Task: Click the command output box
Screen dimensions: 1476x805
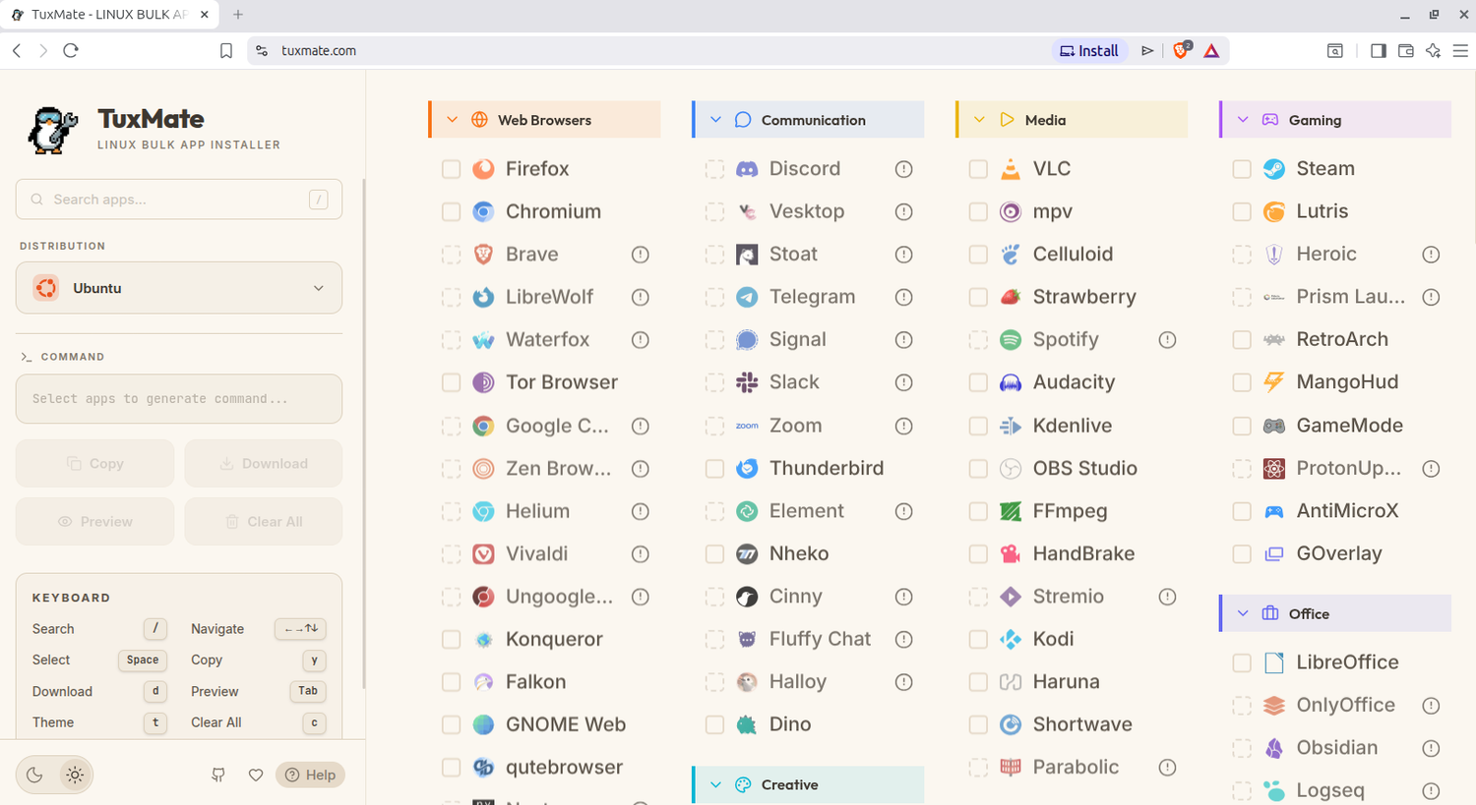Action: click(x=179, y=399)
